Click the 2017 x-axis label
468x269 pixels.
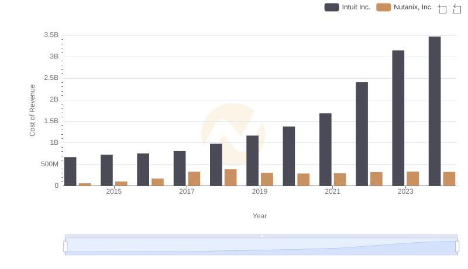tap(187, 191)
